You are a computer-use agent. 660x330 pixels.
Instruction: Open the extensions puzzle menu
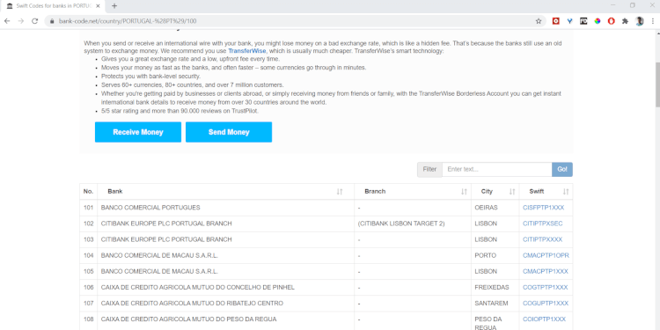(x=625, y=21)
